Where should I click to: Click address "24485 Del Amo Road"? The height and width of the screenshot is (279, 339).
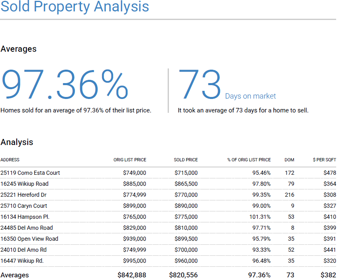(x=26, y=228)
